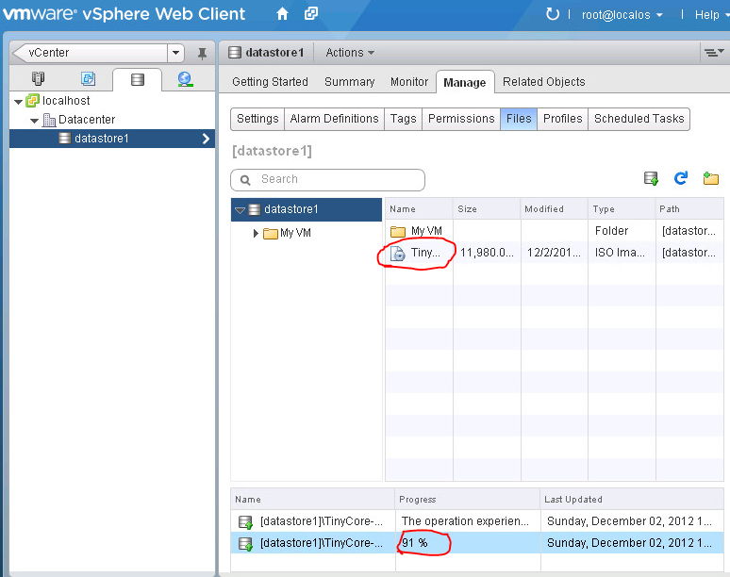Click the refresh icon beside root@localos
The width and height of the screenshot is (730, 577).
tap(553, 14)
